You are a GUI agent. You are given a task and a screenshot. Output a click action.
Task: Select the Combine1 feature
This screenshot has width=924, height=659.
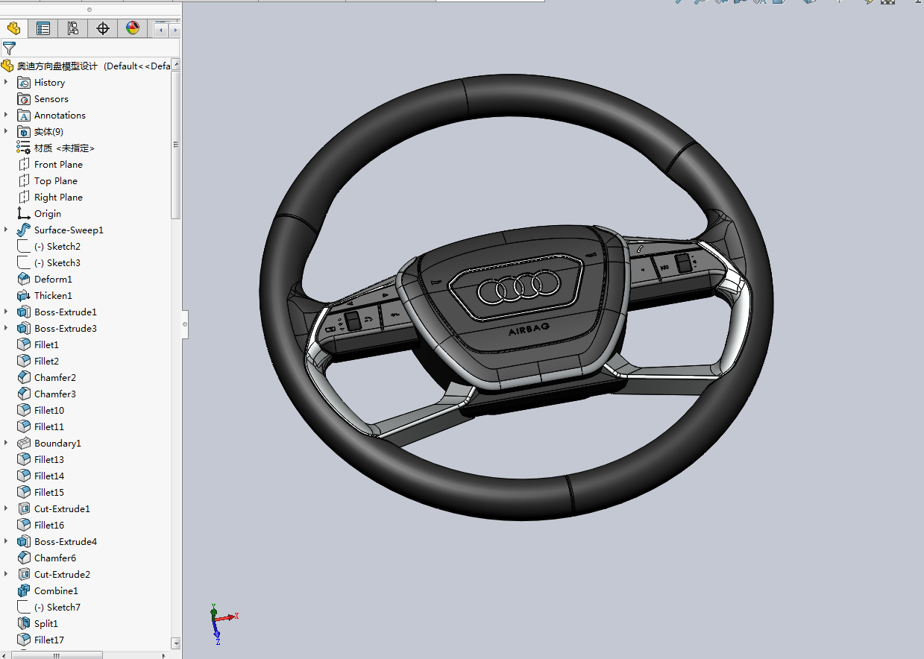(x=56, y=591)
